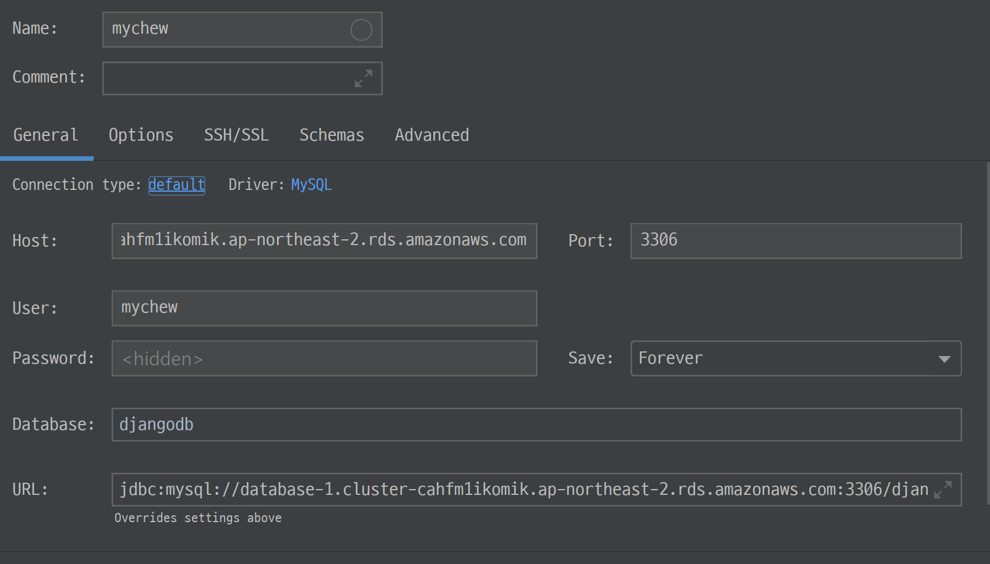Focus the Comment input field
This screenshot has width=990, height=564.
click(x=243, y=78)
